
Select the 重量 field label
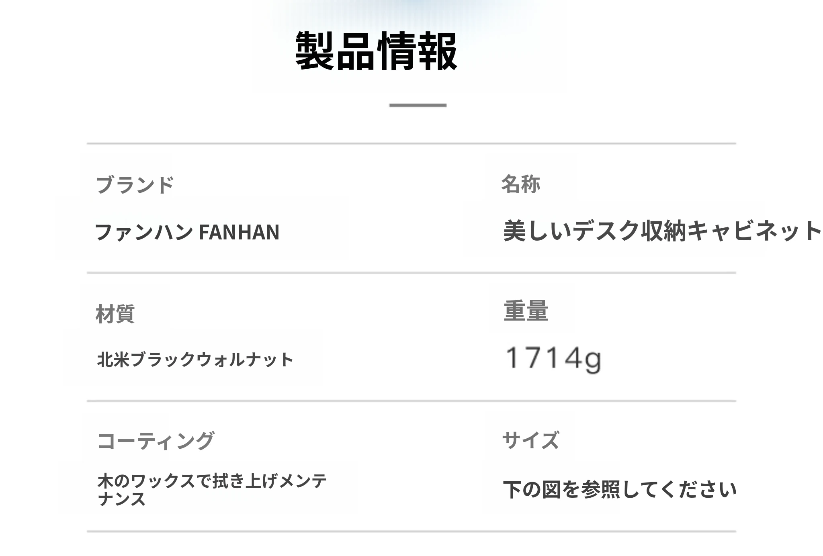tap(526, 311)
